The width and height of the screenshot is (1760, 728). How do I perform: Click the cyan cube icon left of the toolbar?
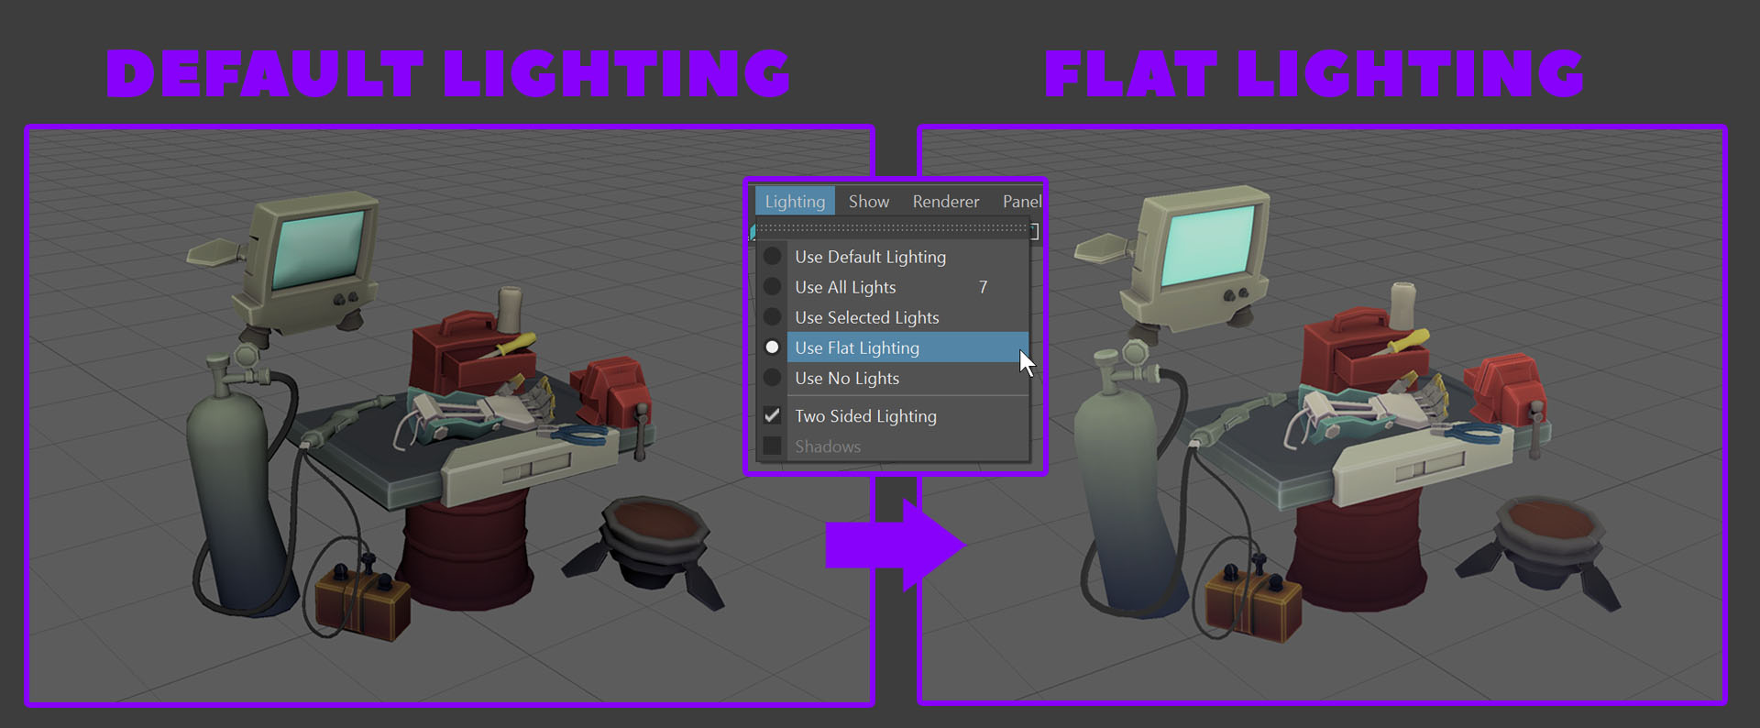[x=753, y=232]
